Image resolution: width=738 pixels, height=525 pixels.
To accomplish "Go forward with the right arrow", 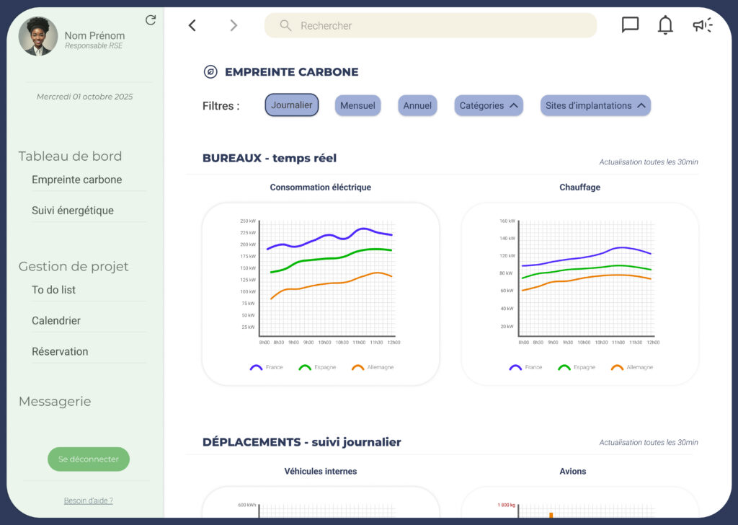I will pos(233,25).
